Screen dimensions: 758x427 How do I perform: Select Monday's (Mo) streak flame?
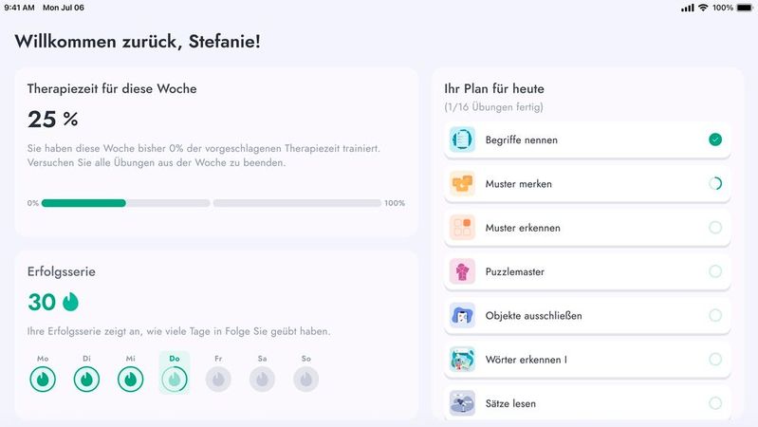pos(43,380)
